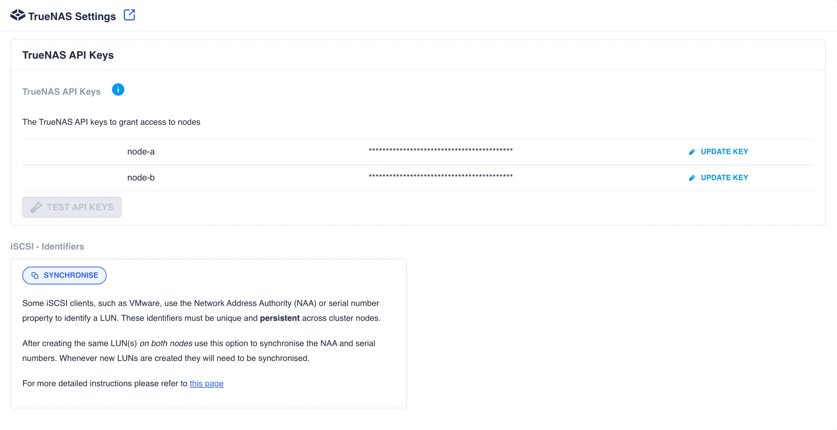Select the pencil icon next to node-b UPDATE KEY

[x=692, y=177]
